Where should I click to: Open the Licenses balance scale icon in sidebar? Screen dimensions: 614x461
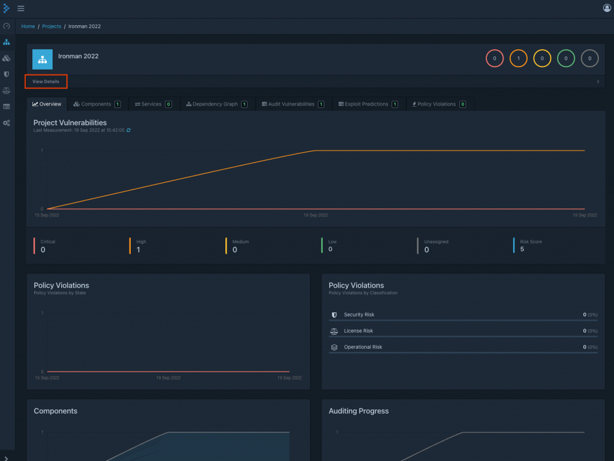(6, 91)
